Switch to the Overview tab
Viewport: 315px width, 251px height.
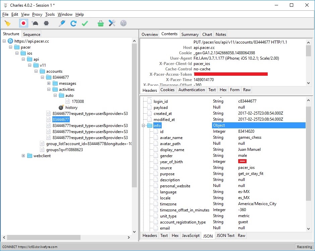click(150, 34)
